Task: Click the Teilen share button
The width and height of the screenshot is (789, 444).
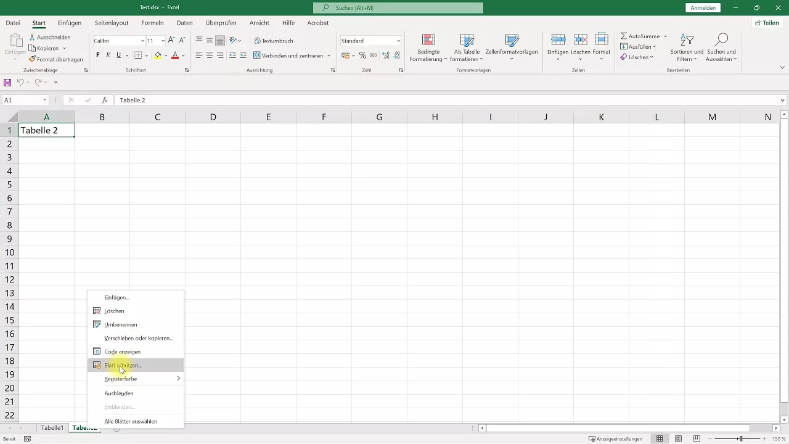Action: point(767,23)
